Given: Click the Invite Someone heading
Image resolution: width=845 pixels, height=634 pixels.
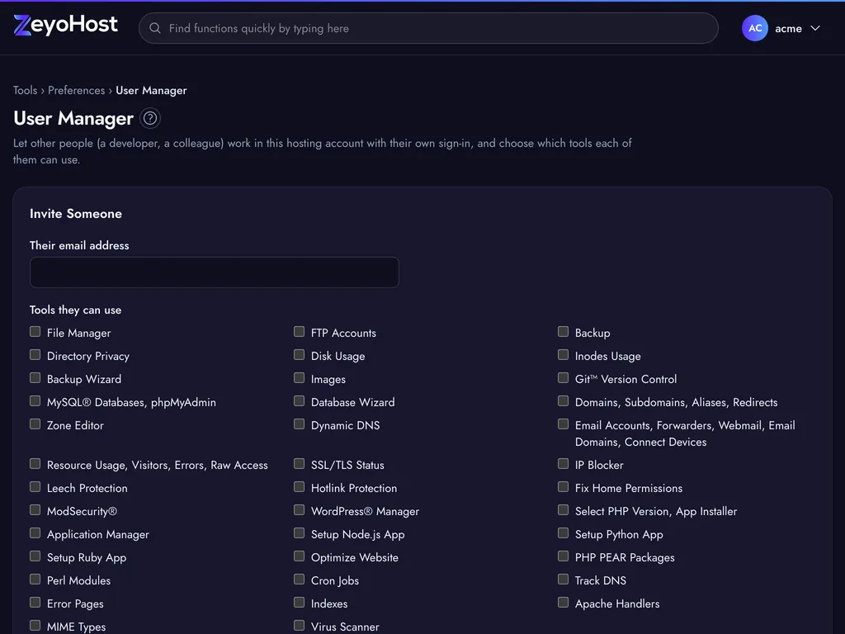Looking at the screenshot, I should click(76, 214).
